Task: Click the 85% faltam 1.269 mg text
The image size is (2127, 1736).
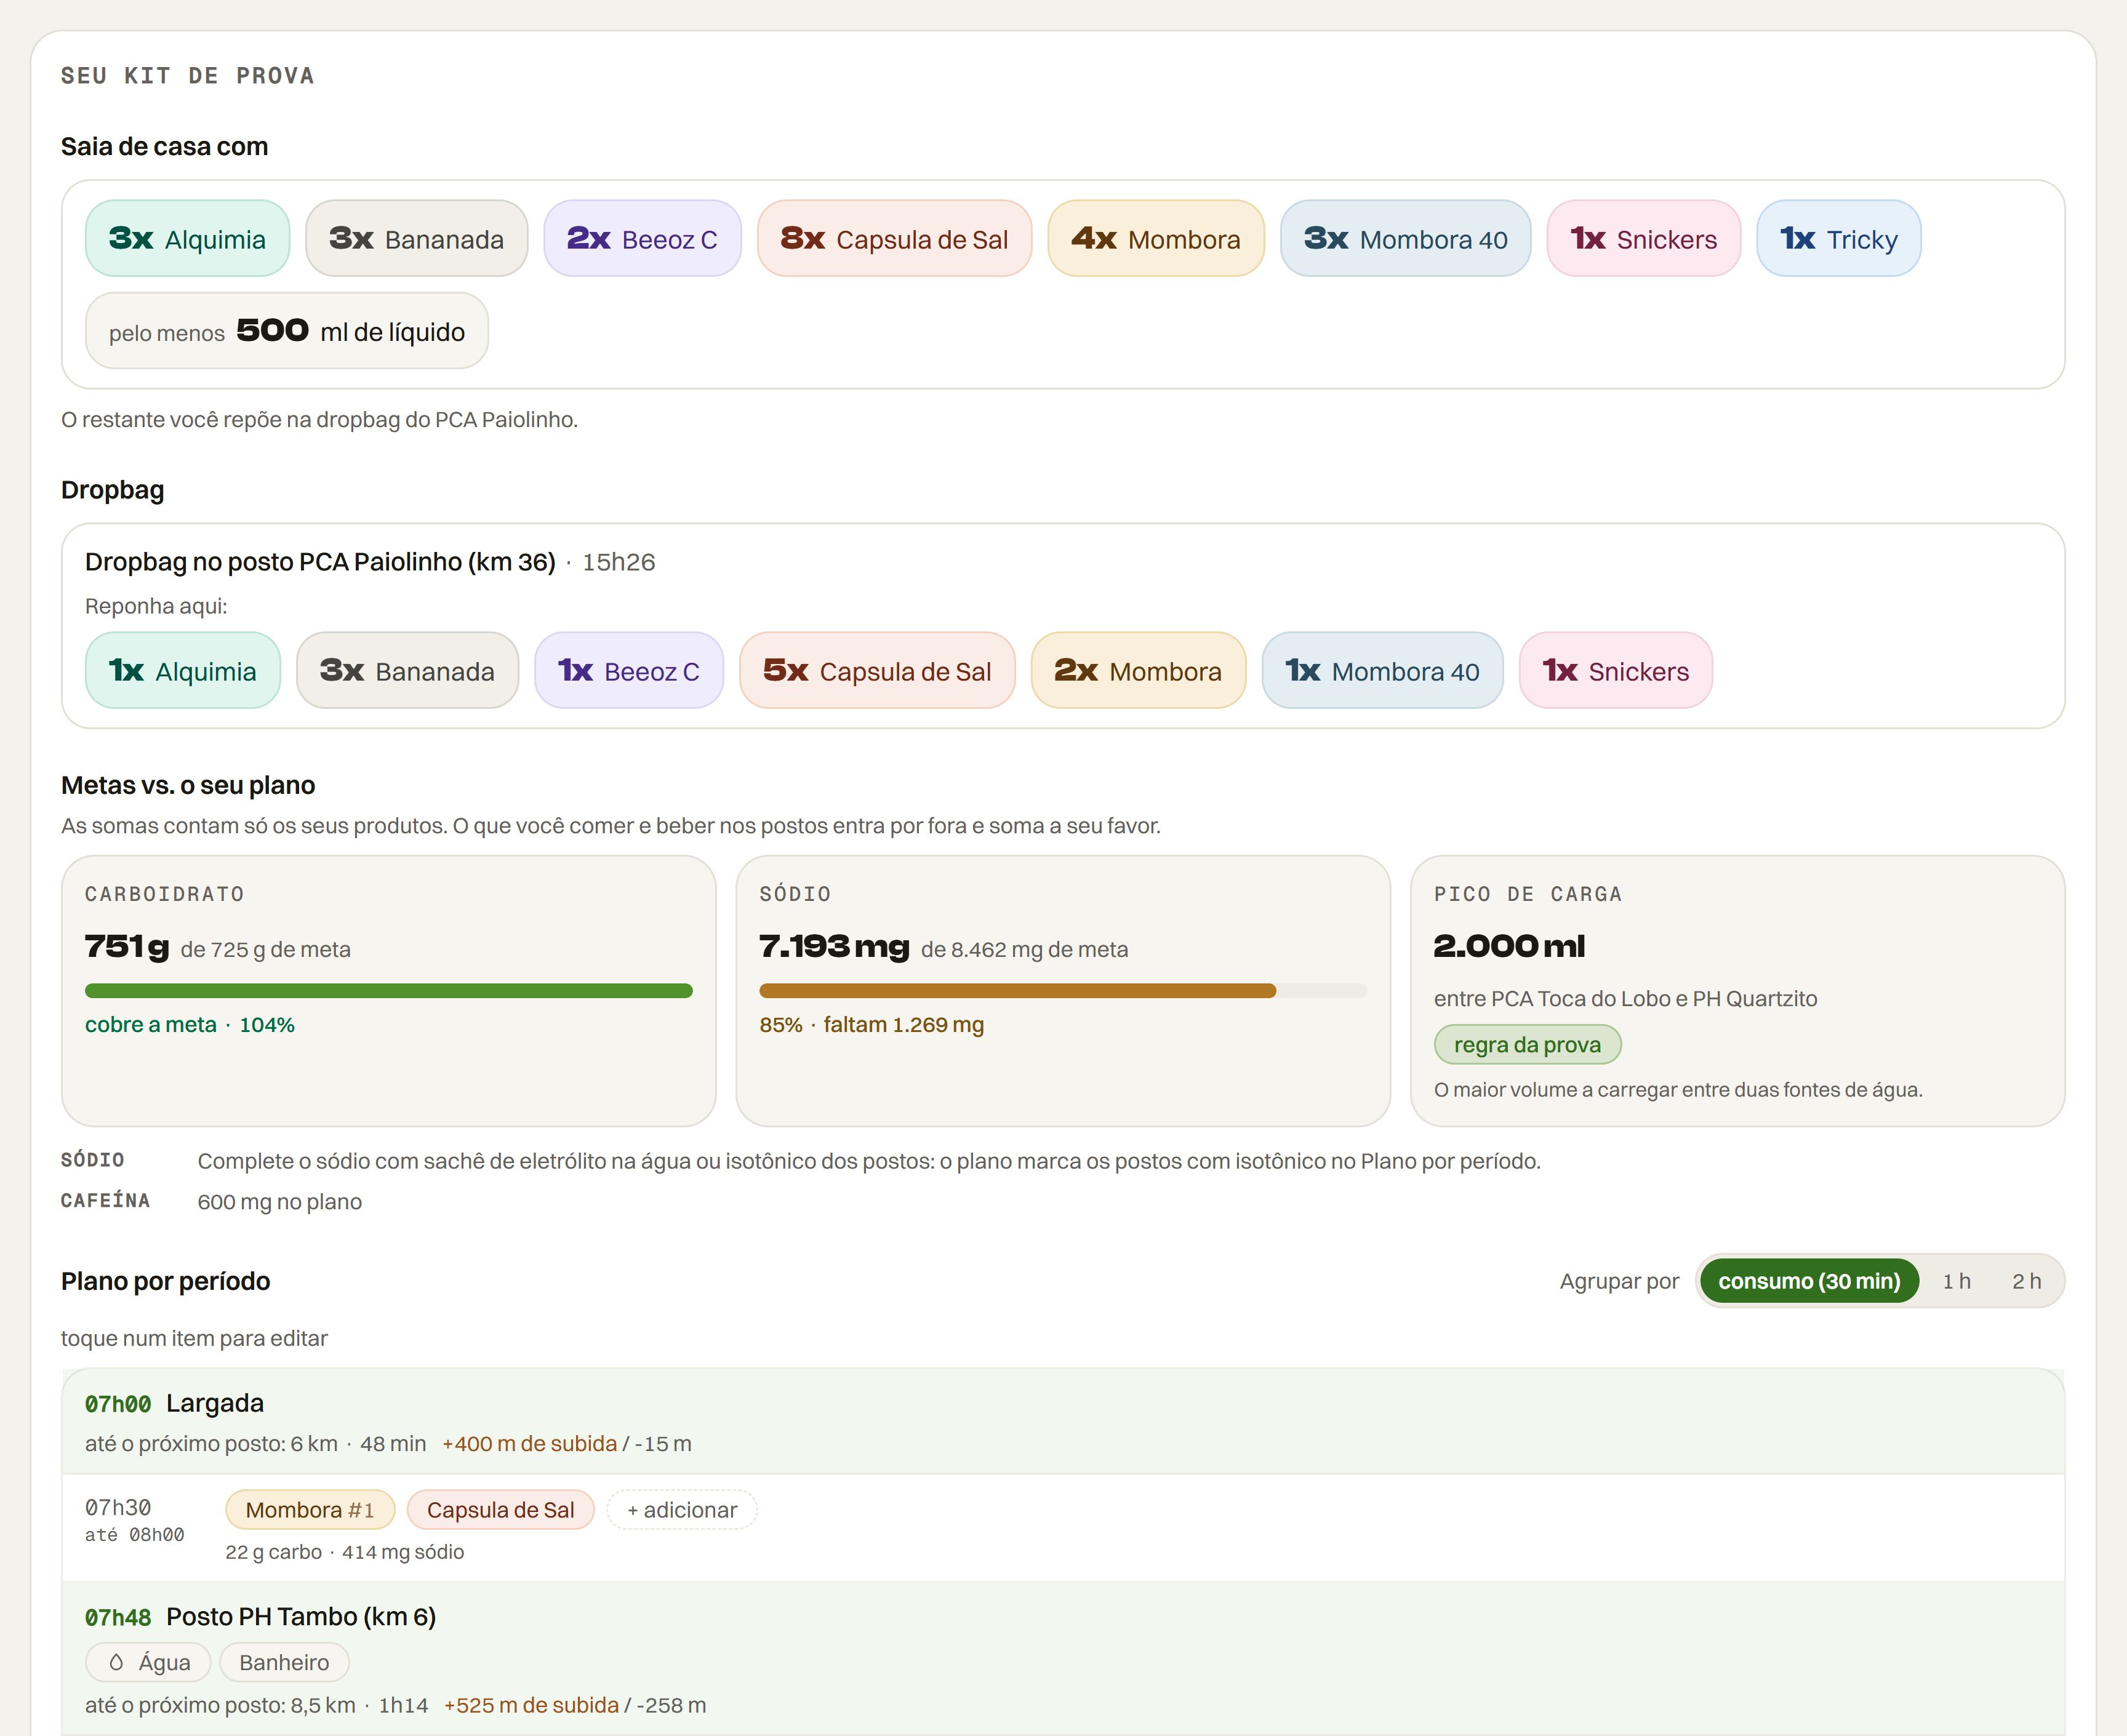Action: [871, 1025]
